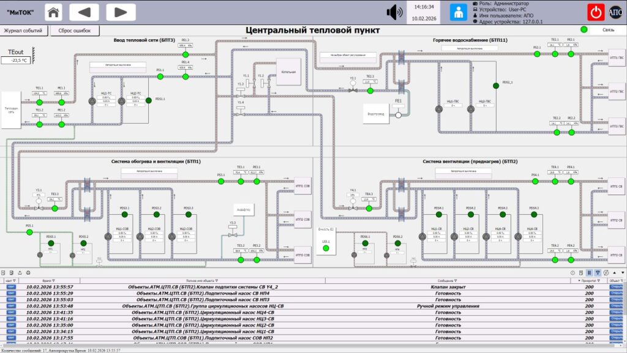The width and height of the screenshot is (627, 353).
Task: Open the user login icon
Action: click(x=458, y=12)
